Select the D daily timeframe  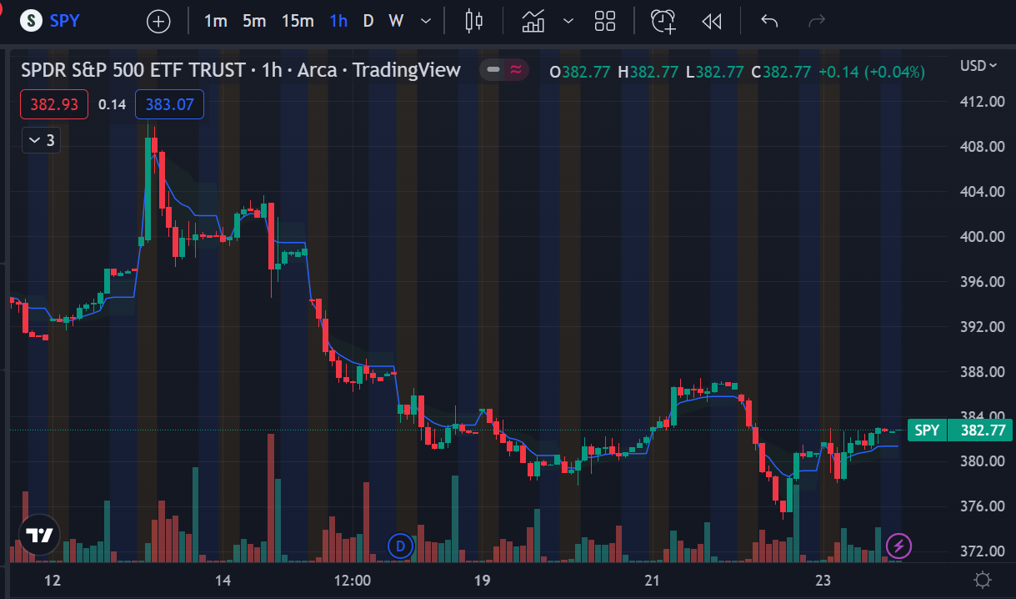[x=368, y=21]
